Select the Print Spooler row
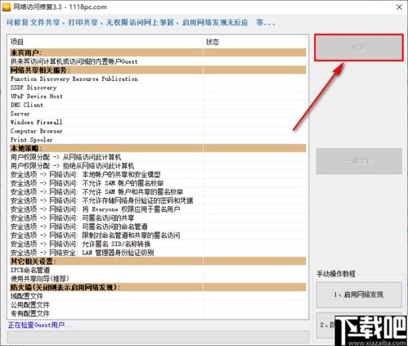 [x=158, y=140]
